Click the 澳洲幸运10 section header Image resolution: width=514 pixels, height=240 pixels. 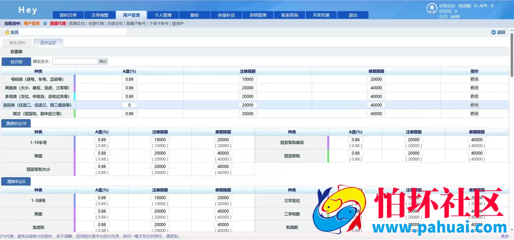[16, 124]
